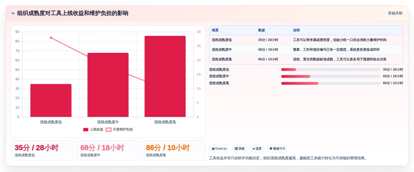The width and height of the screenshot is (414, 172).
Task: Open the 68分 / 18小时 summary card
Action: pos(108,151)
